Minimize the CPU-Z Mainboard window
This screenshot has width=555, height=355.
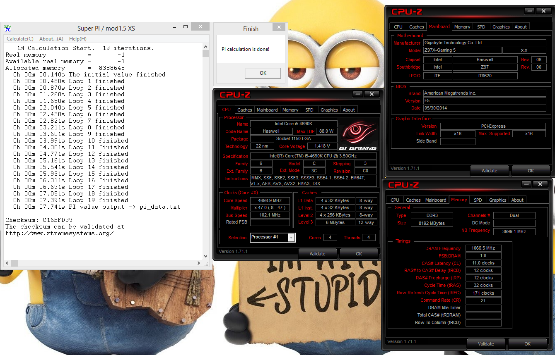click(530, 11)
